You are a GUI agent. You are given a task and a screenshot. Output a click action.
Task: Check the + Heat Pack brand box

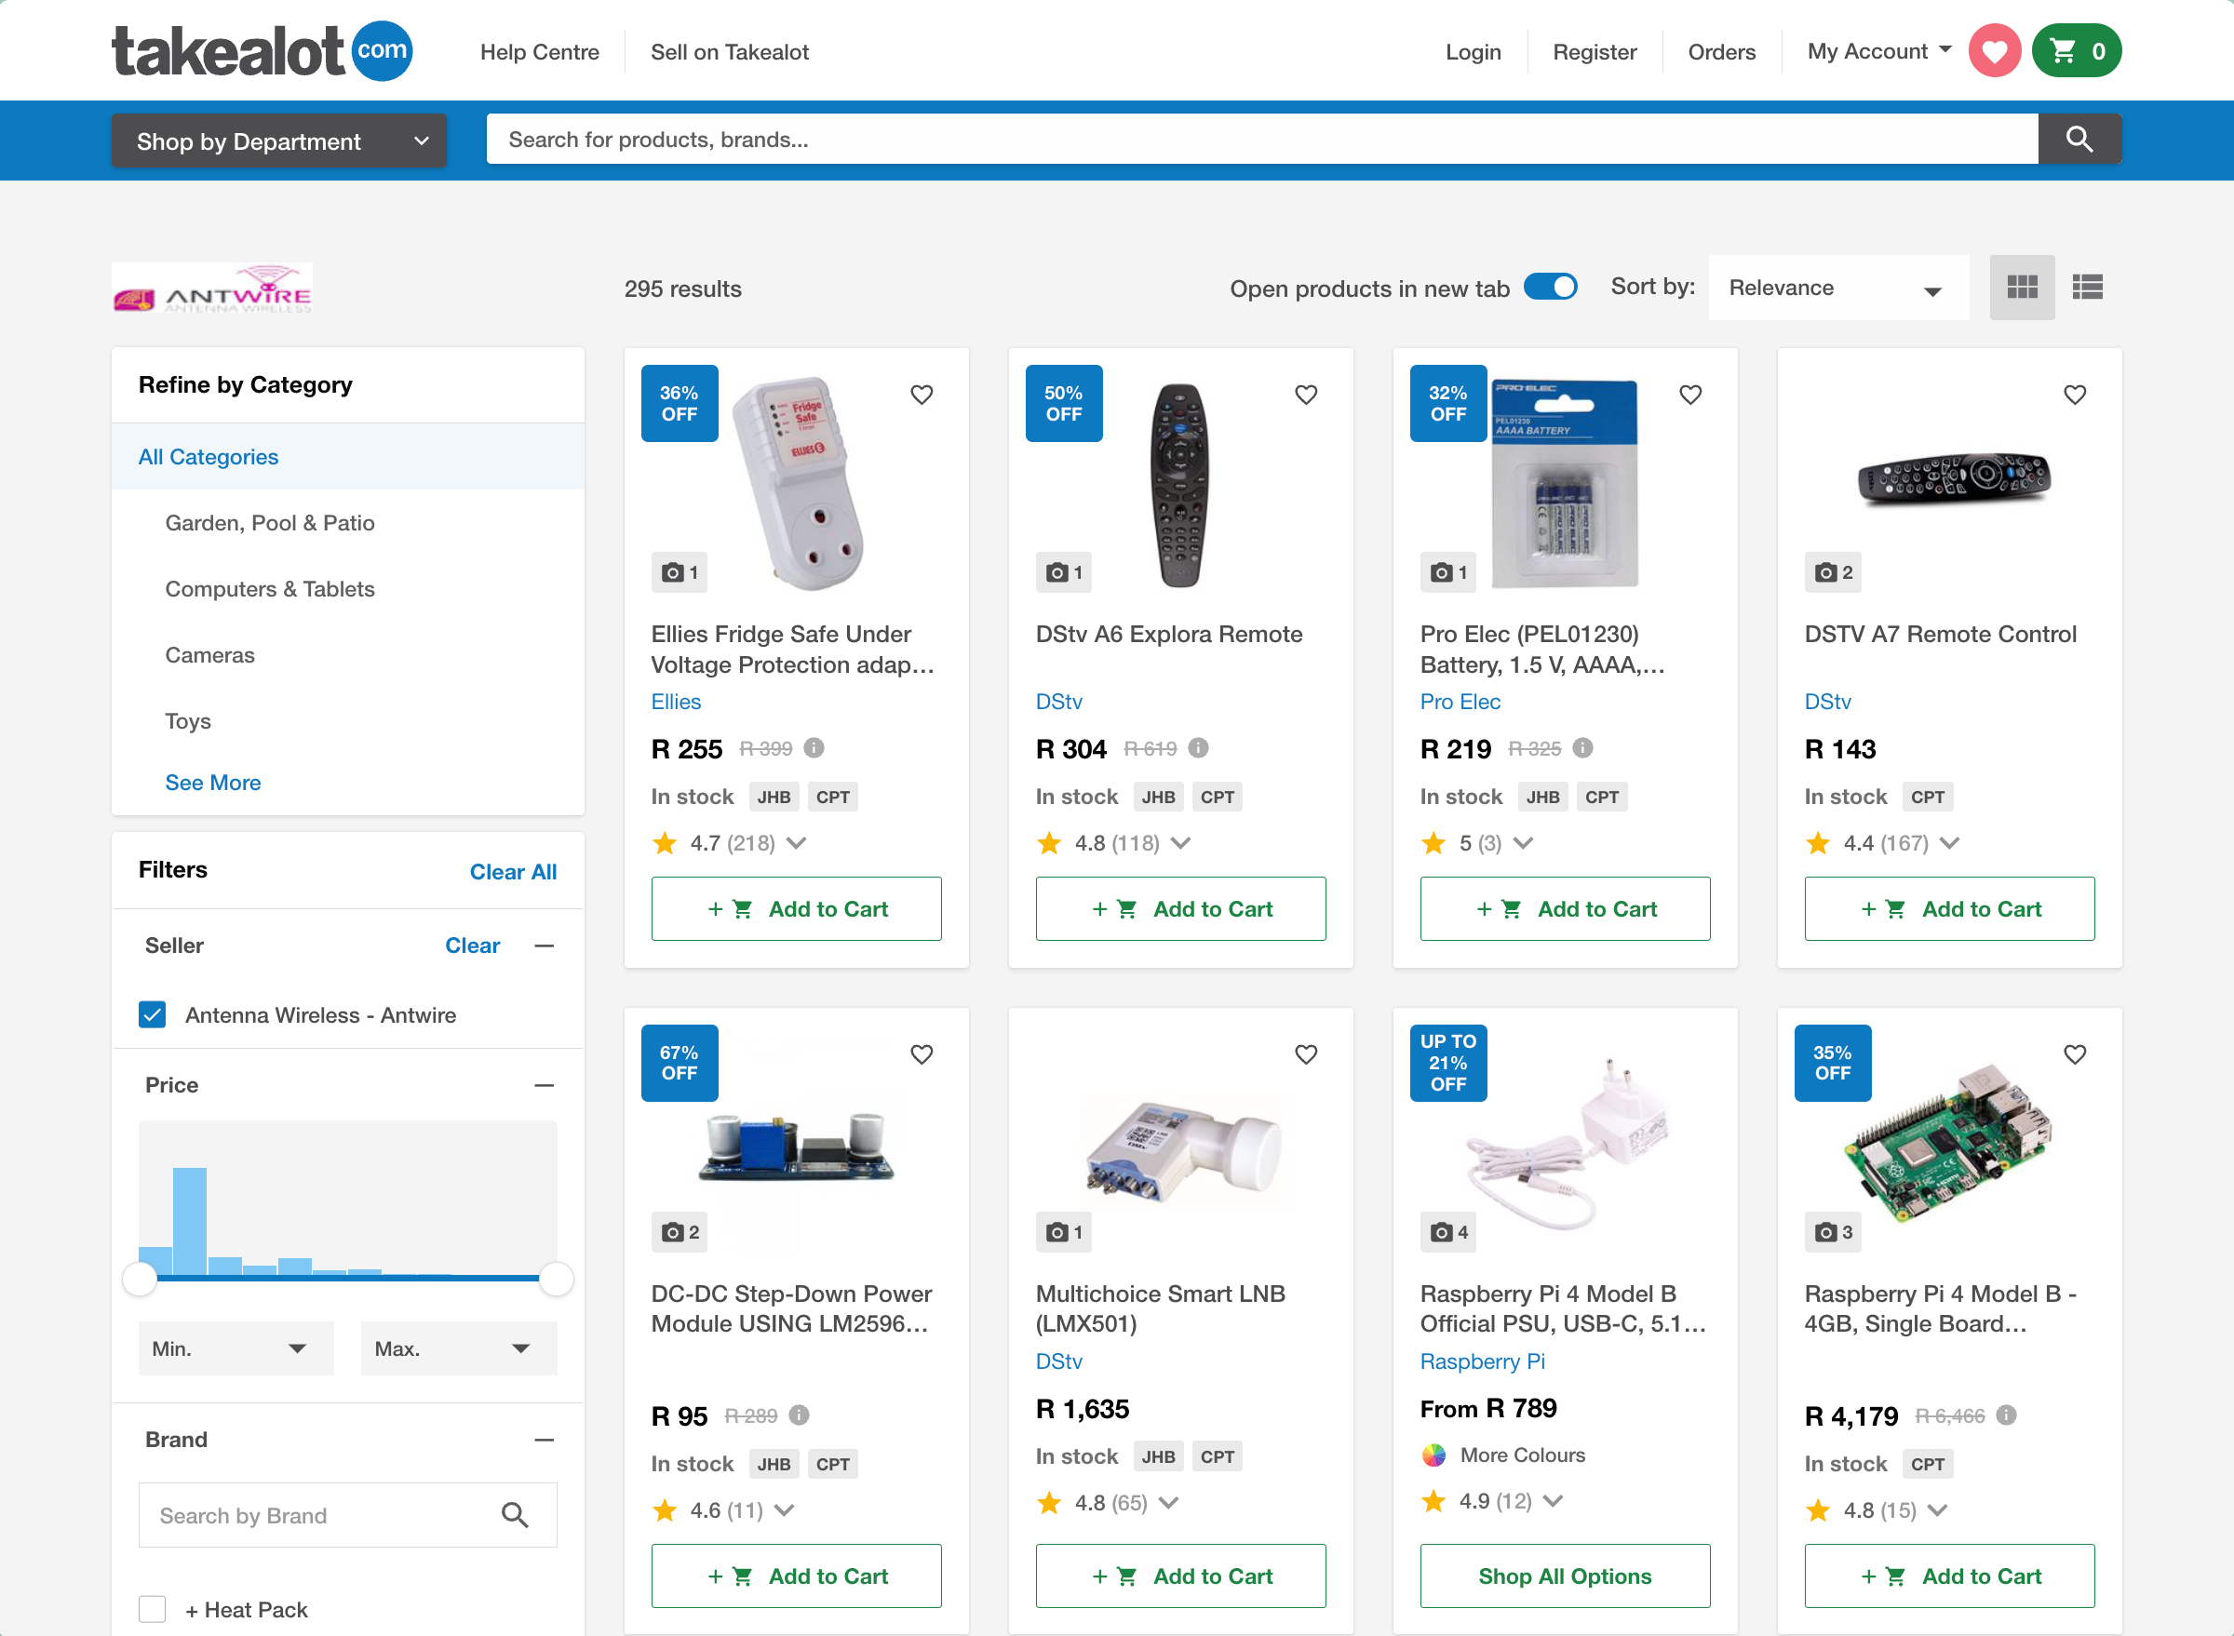pyautogui.click(x=153, y=1609)
